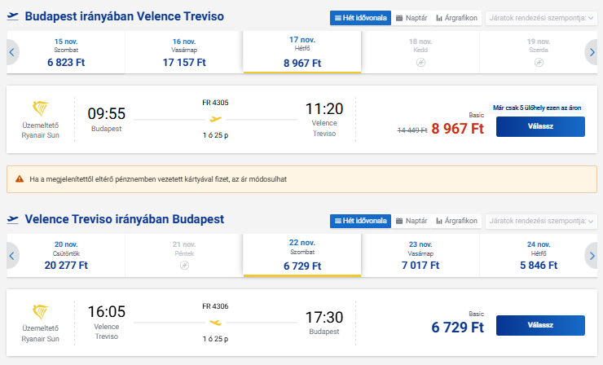
Task: Click Ryanair Sun logo on 09:55 flight
Action: pyautogui.click(x=40, y=109)
